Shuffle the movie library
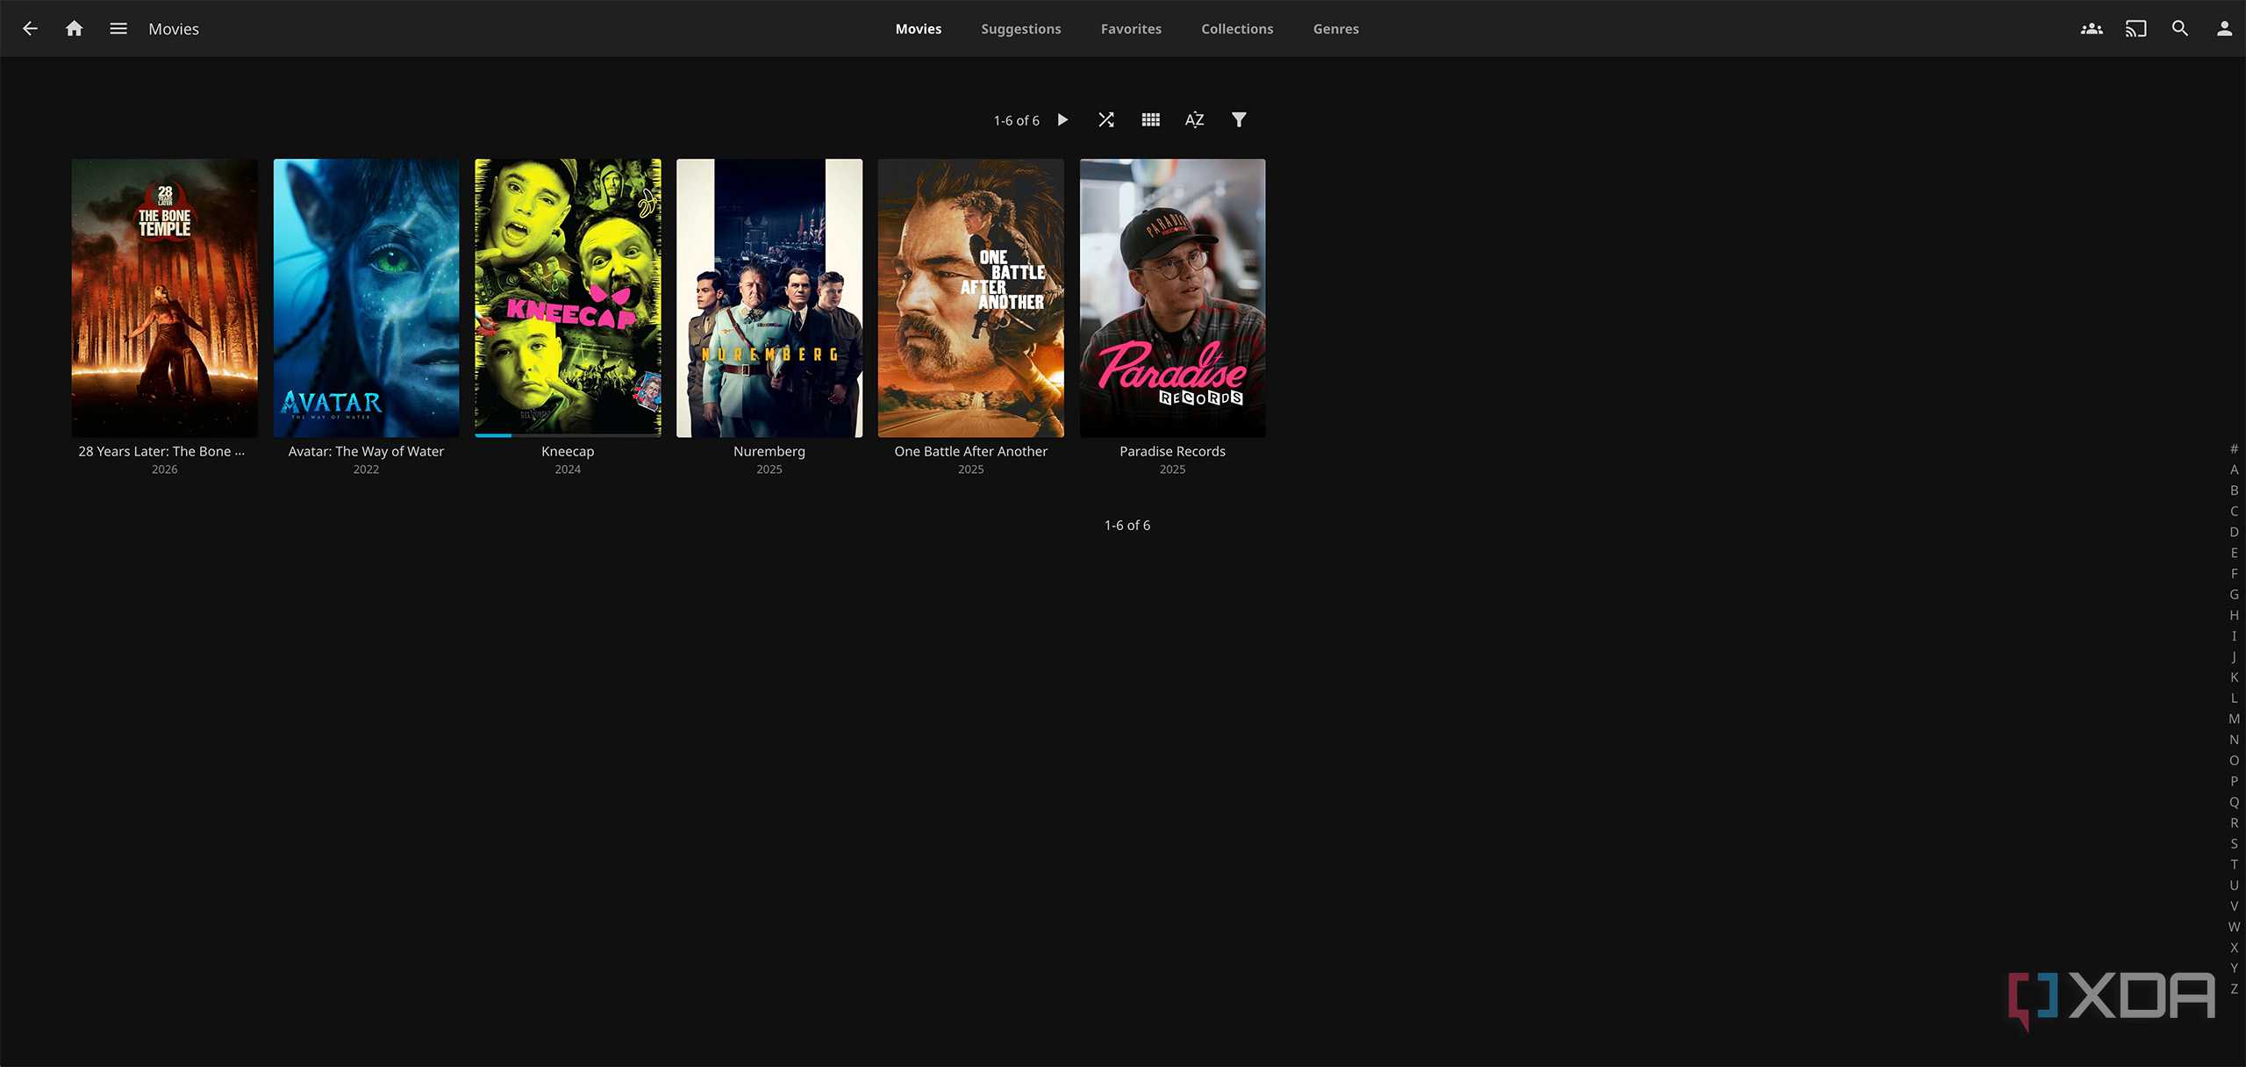 [1106, 120]
